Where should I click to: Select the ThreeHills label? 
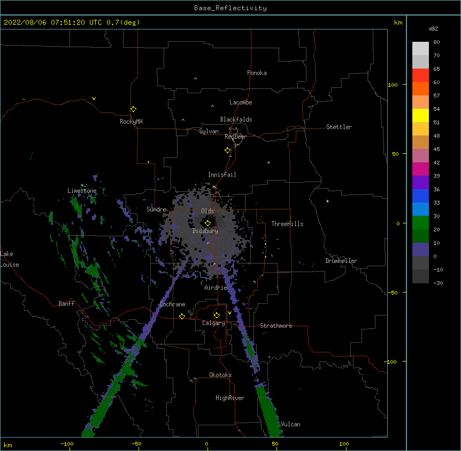tap(287, 224)
